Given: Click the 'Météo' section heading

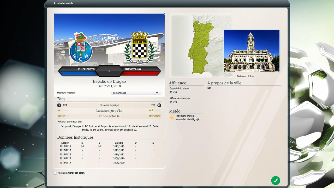Looking at the screenshot, I should pos(175,111).
